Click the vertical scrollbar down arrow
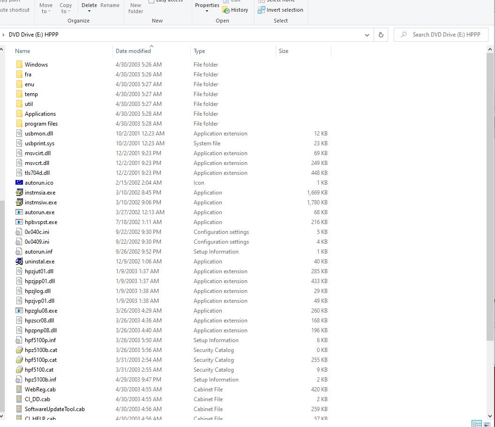The width and height of the screenshot is (495, 427). point(490,415)
